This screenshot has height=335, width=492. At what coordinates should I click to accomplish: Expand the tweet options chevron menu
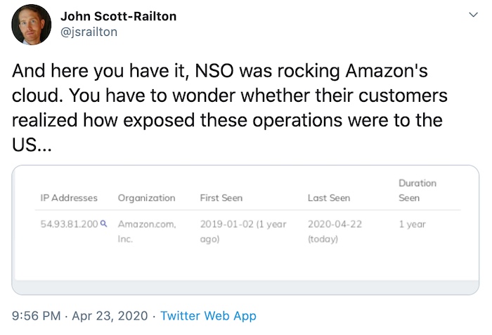(472, 14)
